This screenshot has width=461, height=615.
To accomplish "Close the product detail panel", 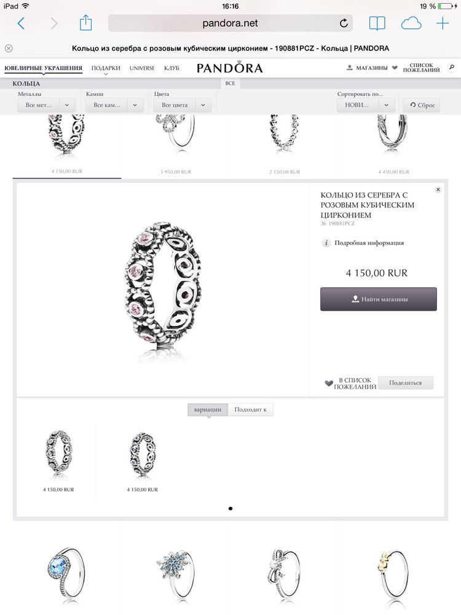I will point(438,189).
